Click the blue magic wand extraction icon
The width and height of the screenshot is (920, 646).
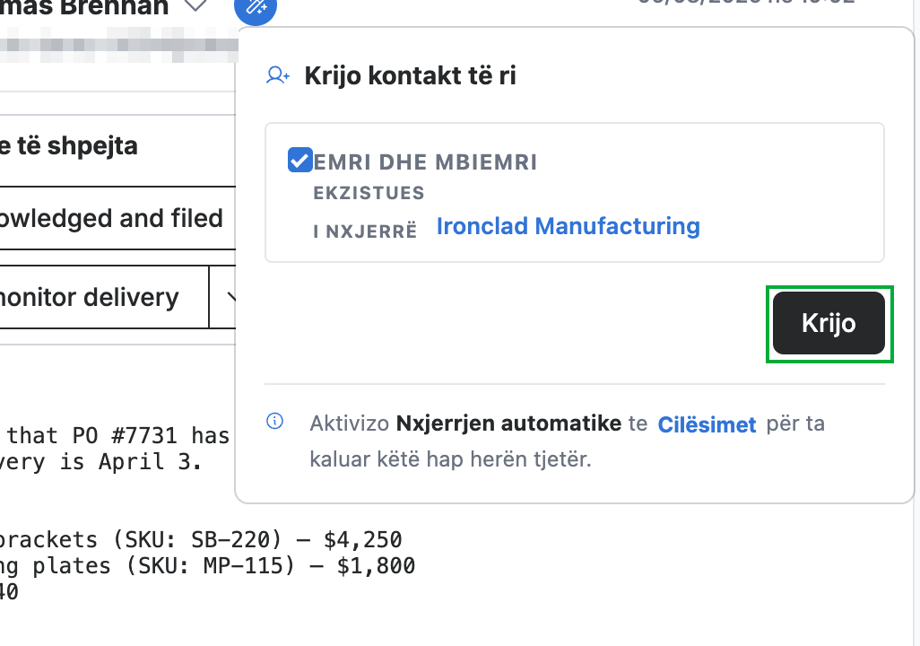click(256, 8)
